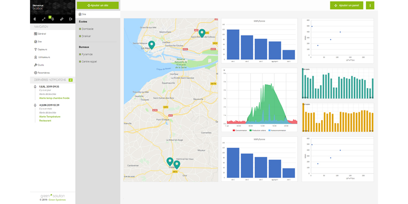The width and height of the screenshot is (408, 204).
Task: Toggle the Autoconsommation legend series
Action: [x=277, y=130]
